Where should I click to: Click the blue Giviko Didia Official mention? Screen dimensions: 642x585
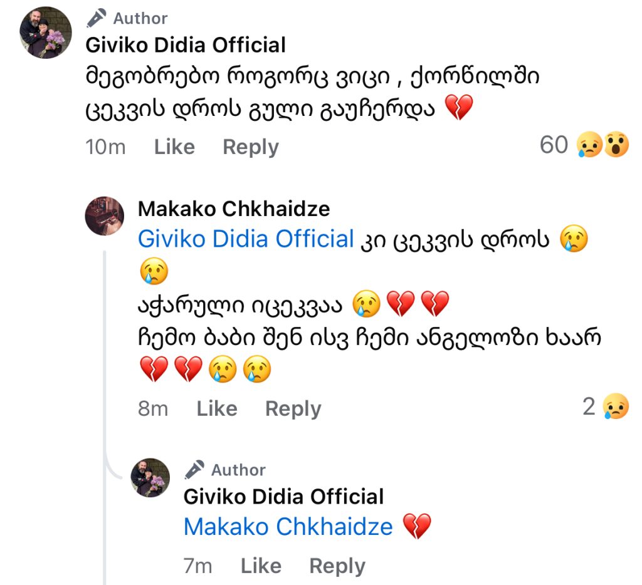[x=246, y=239]
